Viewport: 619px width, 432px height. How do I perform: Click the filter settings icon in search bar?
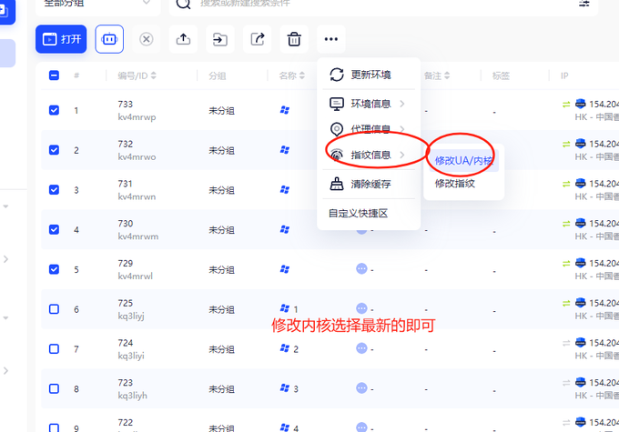point(584,3)
